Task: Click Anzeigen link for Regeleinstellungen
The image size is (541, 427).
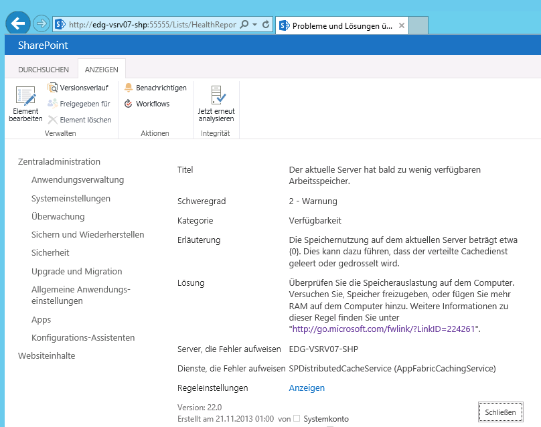Action: [x=307, y=388]
